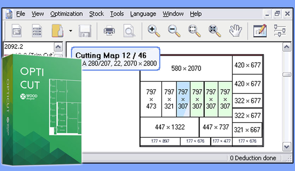Click the print preview icon
The width and height of the screenshot is (295, 171).
[129, 31]
